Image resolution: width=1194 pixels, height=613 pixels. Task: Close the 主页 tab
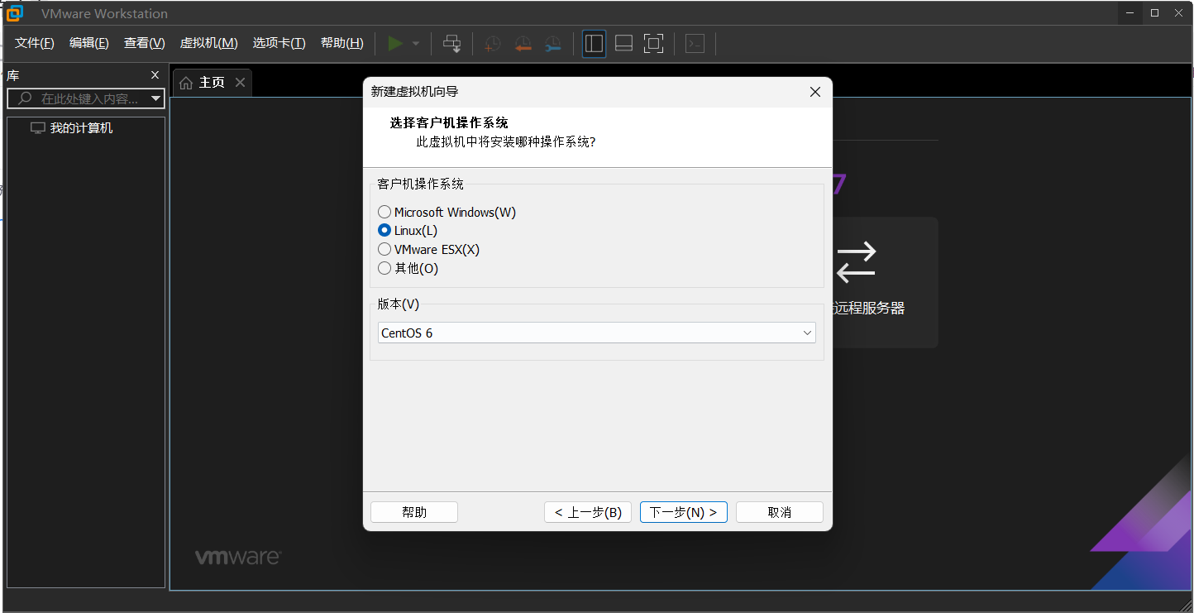click(x=240, y=82)
